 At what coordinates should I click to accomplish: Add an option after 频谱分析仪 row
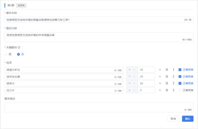(160, 70)
